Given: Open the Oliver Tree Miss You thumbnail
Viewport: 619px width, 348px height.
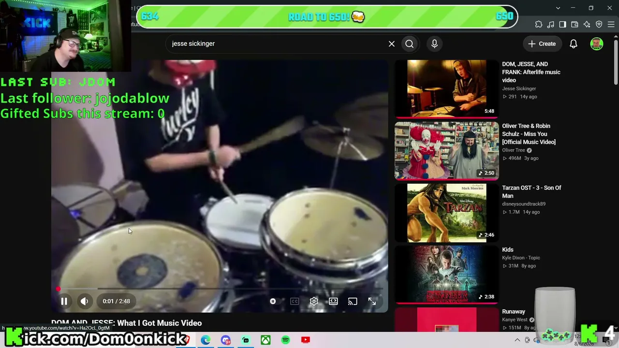Looking at the screenshot, I should pos(447,151).
